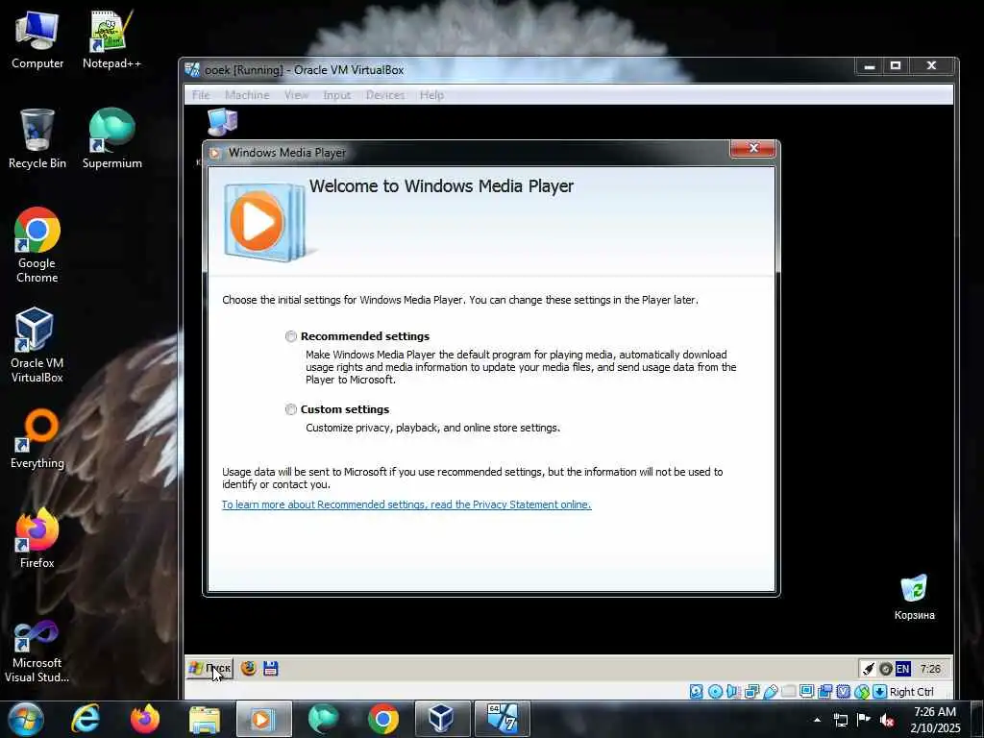Screen dimensions: 984x738
Task: Open the View menu in VirtualBox
Action: pyautogui.click(x=296, y=95)
